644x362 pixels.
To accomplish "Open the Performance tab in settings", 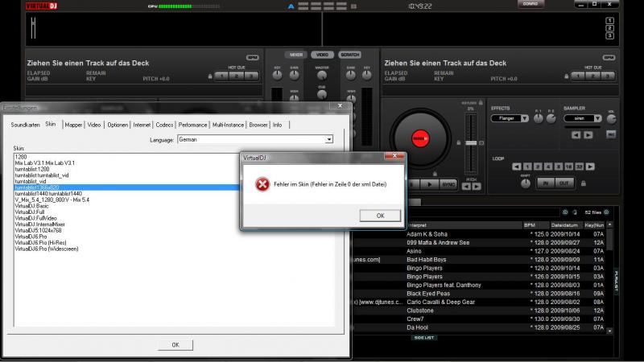I will [192, 125].
